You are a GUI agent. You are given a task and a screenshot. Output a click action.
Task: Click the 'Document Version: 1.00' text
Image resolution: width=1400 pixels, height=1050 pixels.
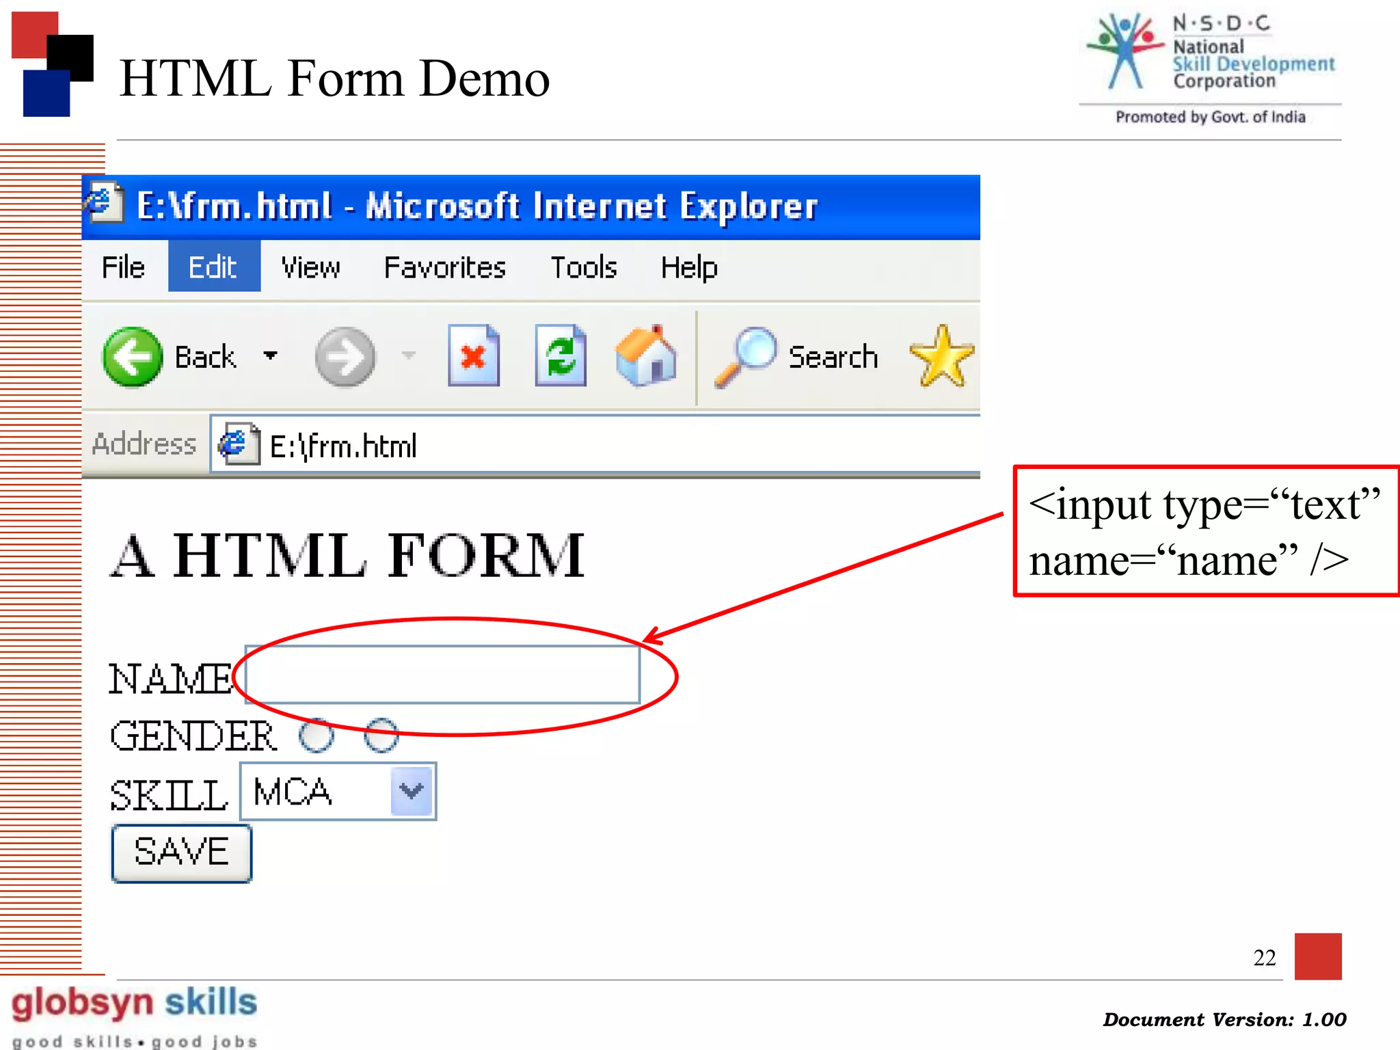tap(1224, 1019)
